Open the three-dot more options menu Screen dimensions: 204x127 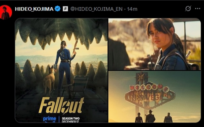click(198, 9)
